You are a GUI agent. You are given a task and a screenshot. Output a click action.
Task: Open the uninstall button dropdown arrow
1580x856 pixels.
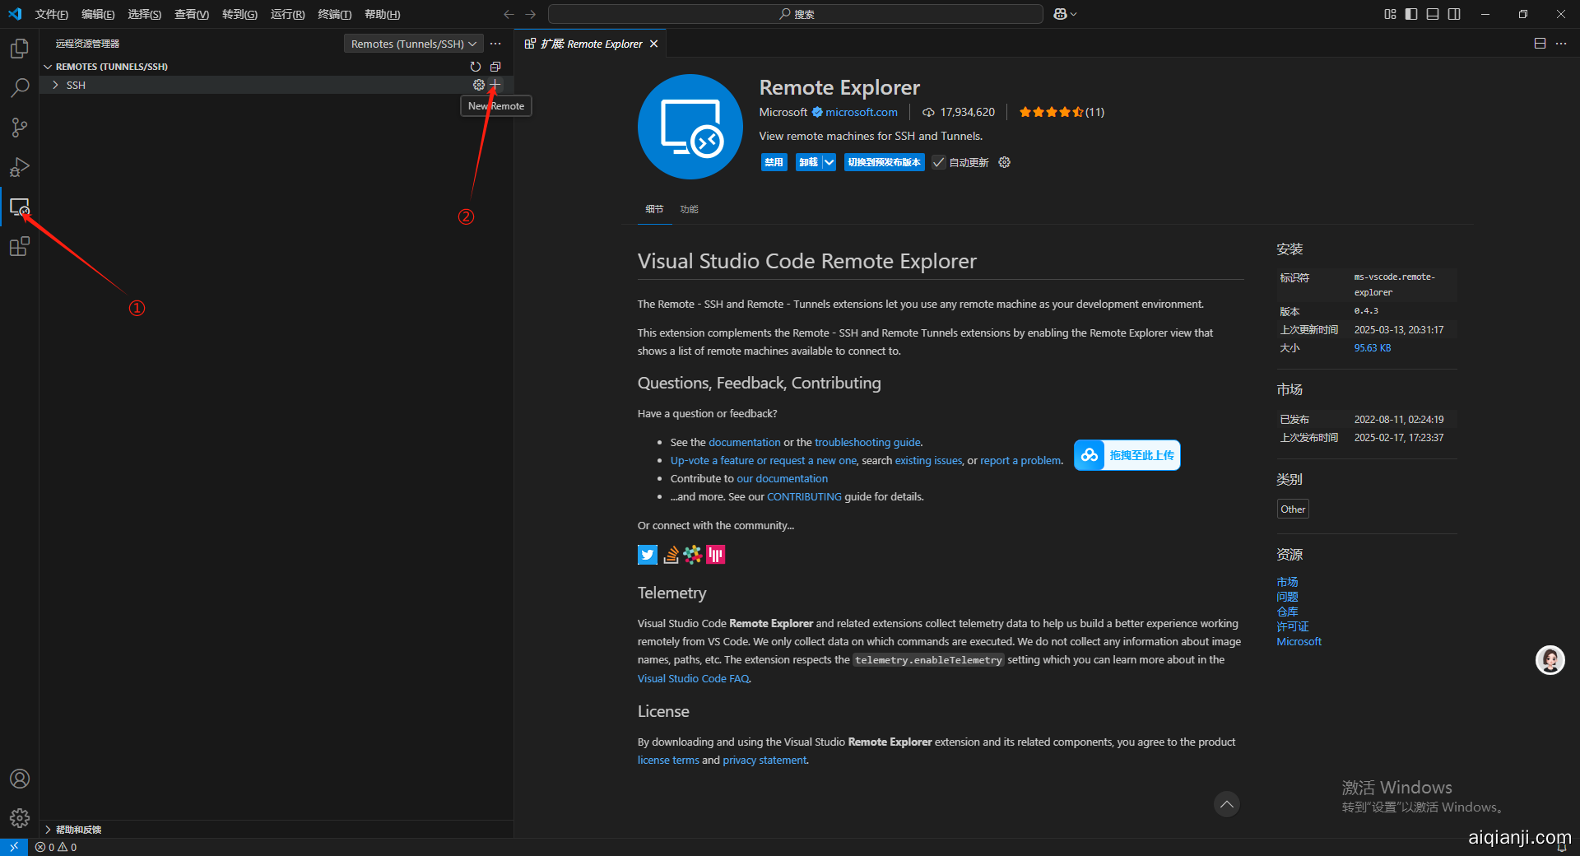point(829,162)
